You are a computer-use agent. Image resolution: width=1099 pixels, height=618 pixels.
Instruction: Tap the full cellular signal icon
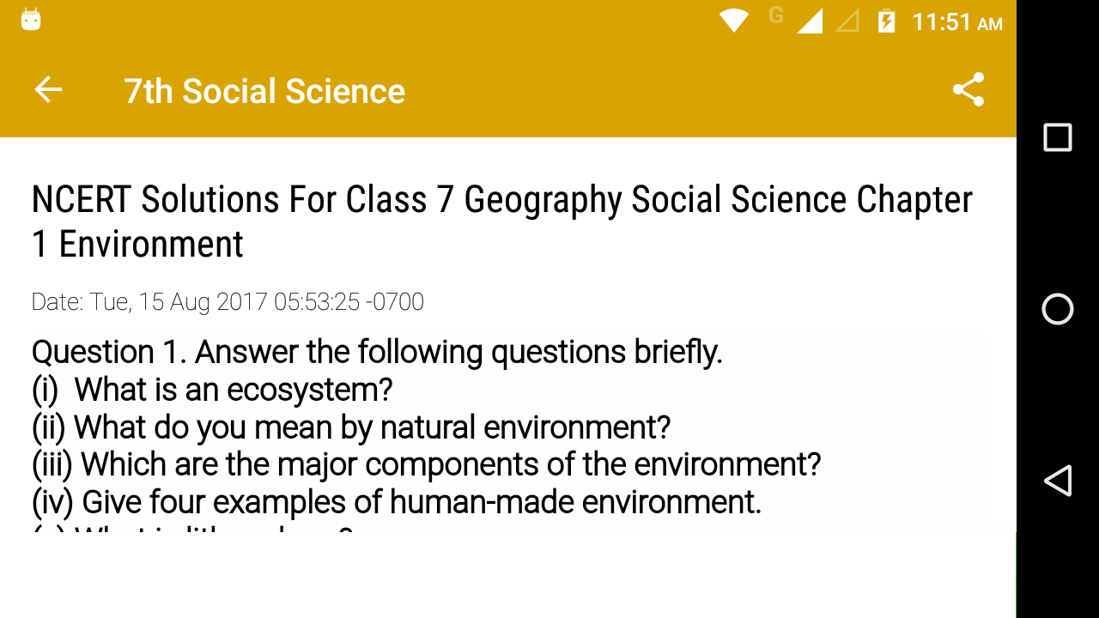click(810, 21)
